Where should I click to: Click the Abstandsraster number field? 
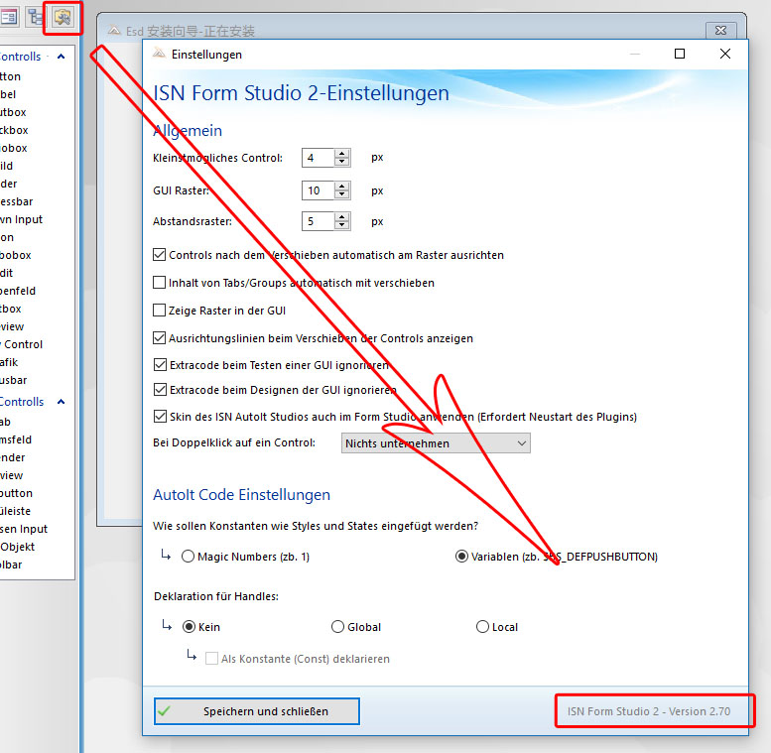point(319,221)
